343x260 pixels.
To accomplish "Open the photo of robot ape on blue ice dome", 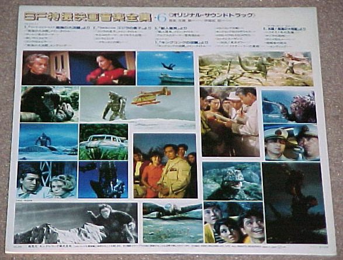I will tap(48, 142).
